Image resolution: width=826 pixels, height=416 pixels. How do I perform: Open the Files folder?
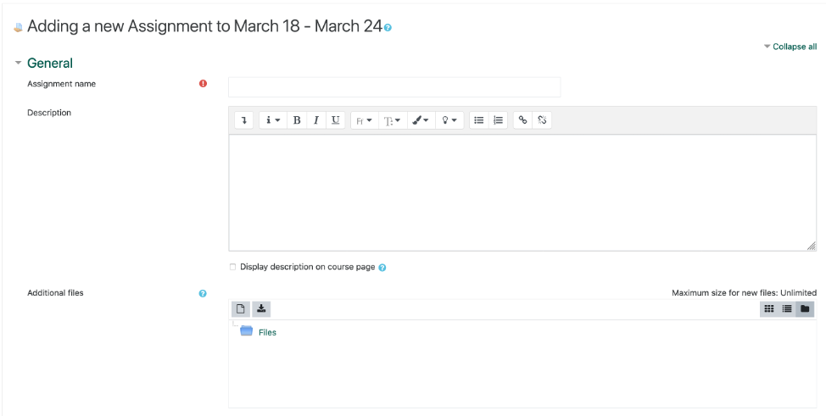(266, 332)
